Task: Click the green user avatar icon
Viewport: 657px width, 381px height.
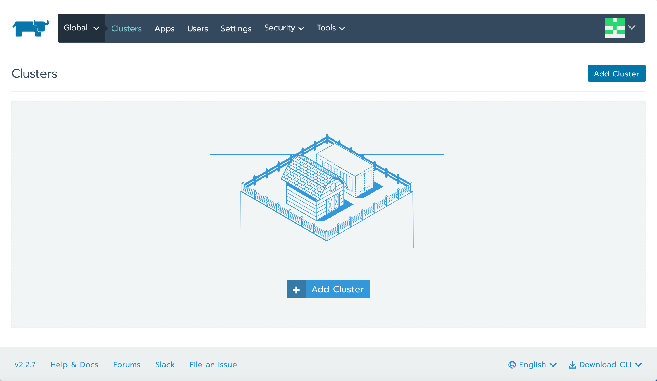Action: pyautogui.click(x=614, y=28)
